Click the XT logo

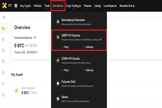coord(7,6)
